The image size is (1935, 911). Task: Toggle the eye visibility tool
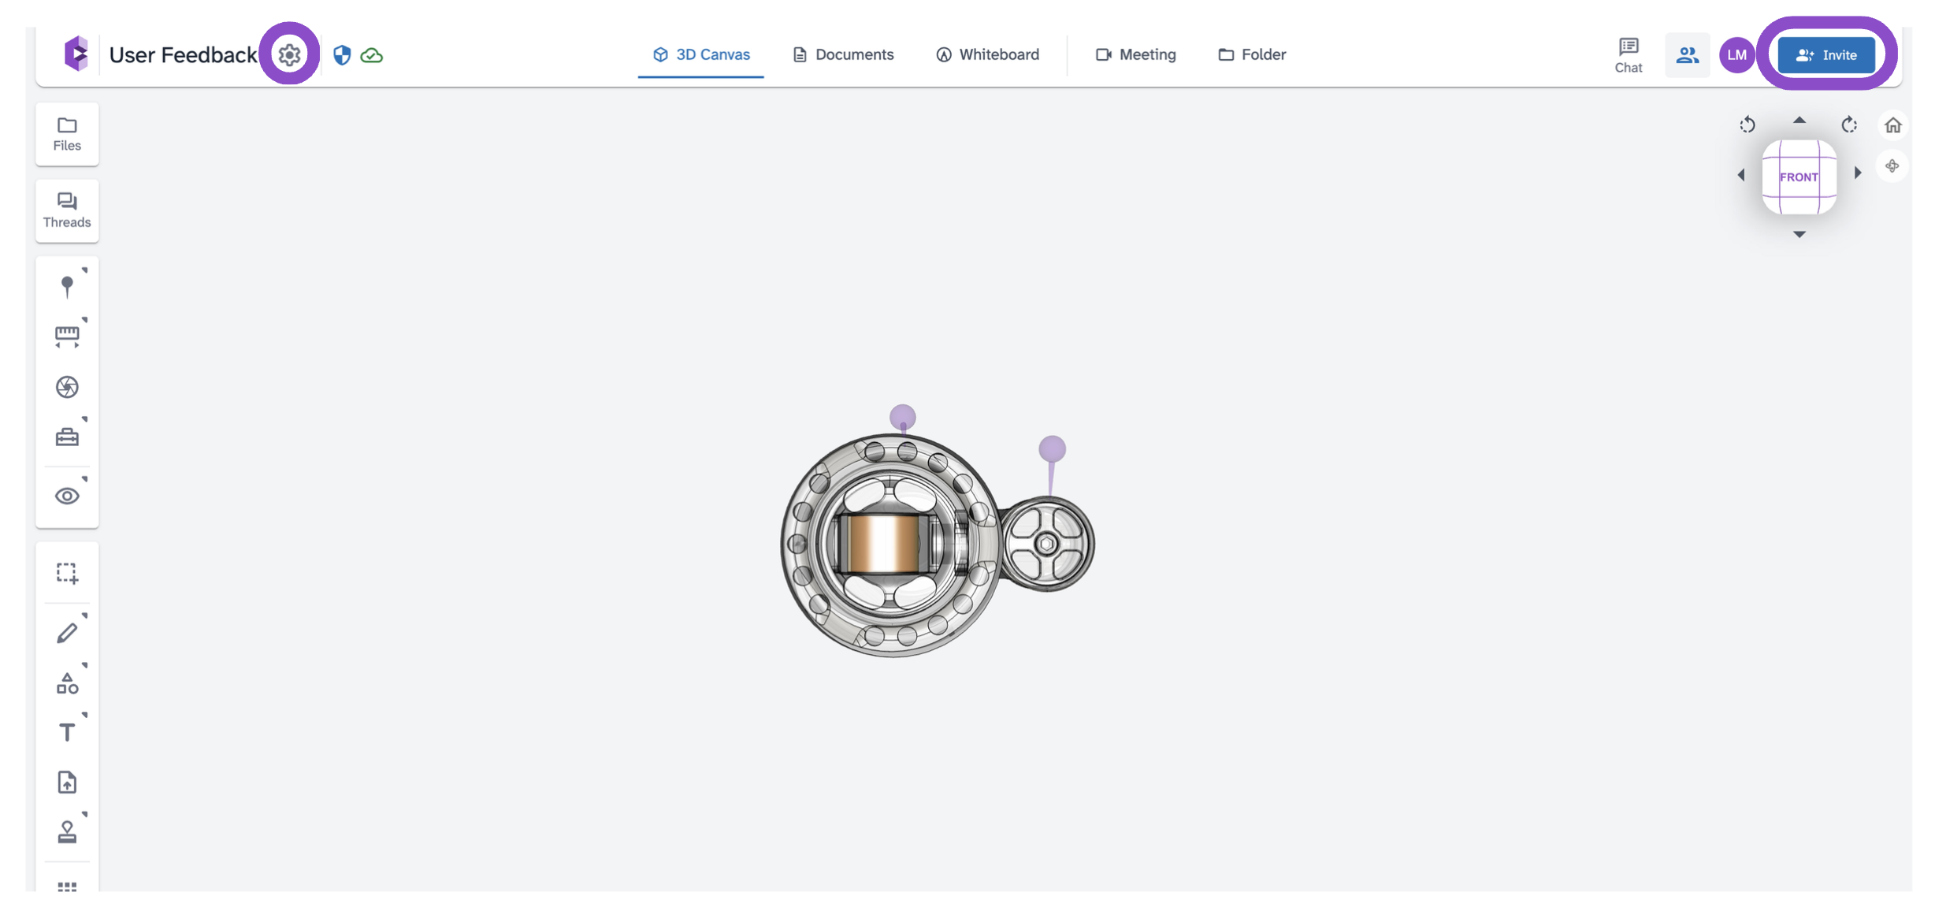coord(67,496)
